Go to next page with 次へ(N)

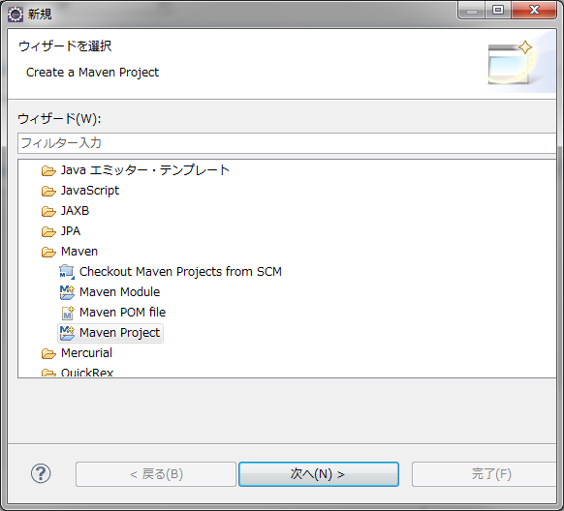[x=319, y=474]
